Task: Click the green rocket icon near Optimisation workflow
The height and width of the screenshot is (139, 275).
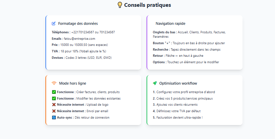Action: pyautogui.click(x=155, y=83)
